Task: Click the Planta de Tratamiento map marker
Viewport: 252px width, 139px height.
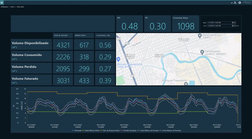Action: (186, 84)
